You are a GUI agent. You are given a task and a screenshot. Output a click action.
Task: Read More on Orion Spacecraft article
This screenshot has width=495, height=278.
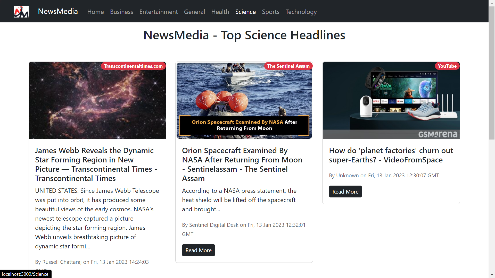199,250
